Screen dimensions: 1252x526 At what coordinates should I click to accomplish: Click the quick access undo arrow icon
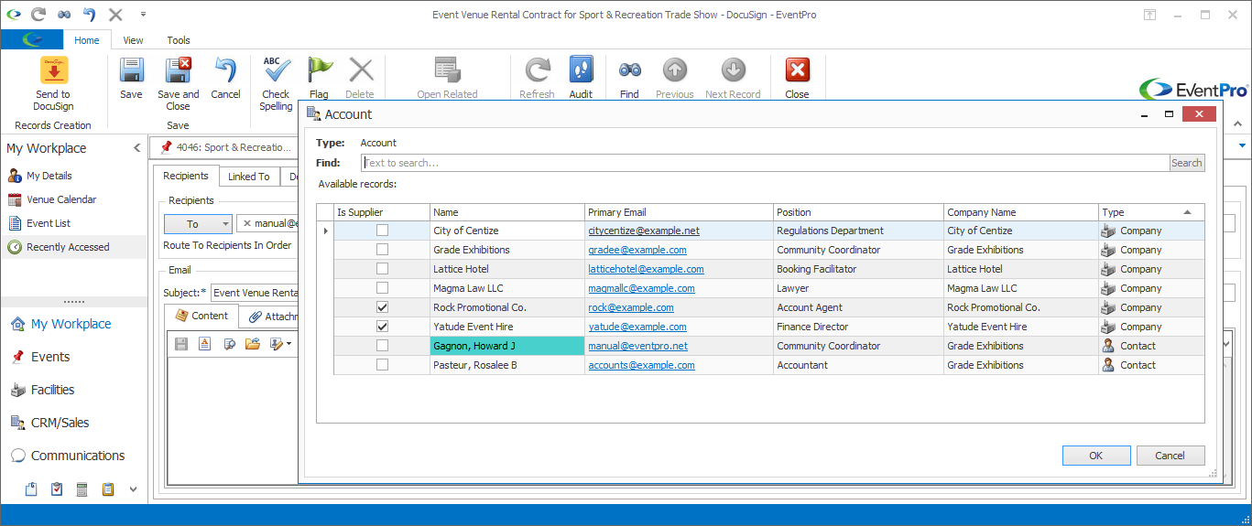[x=90, y=15]
